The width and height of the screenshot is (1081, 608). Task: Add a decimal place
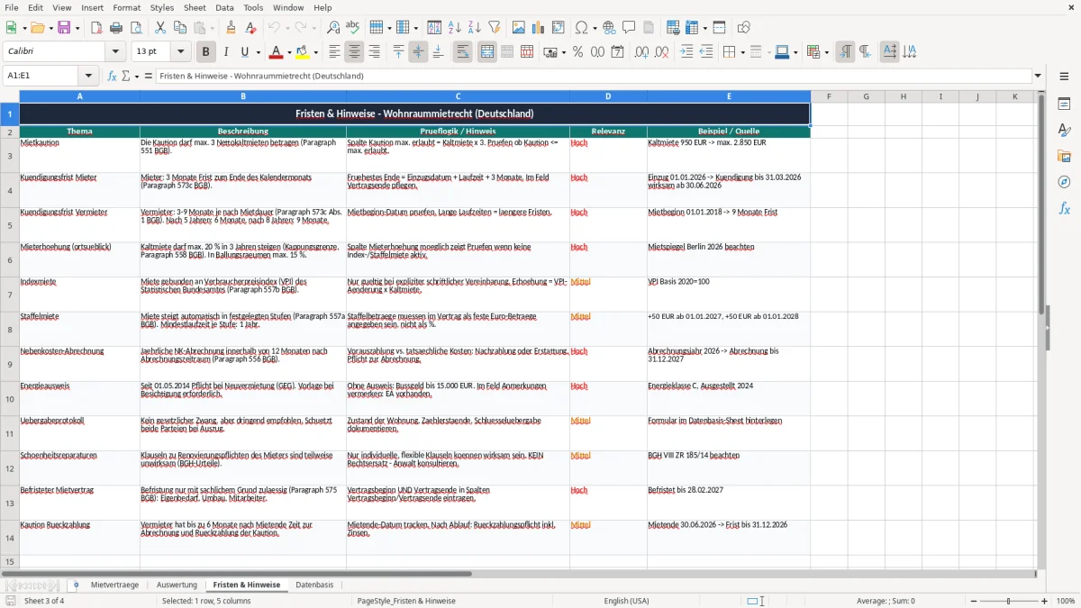coord(642,52)
